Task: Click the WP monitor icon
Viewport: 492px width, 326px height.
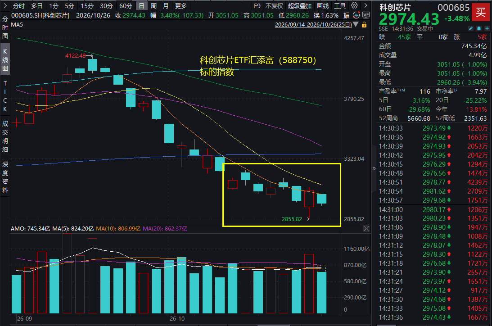Action: [366, 15]
